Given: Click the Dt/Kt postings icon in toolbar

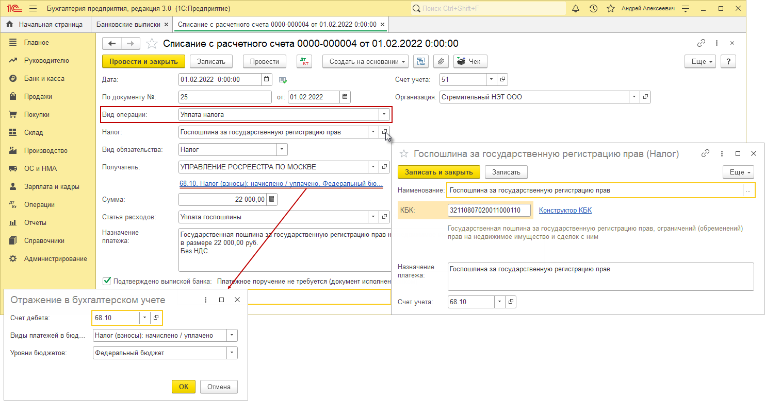Looking at the screenshot, I should tap(304, 61).
